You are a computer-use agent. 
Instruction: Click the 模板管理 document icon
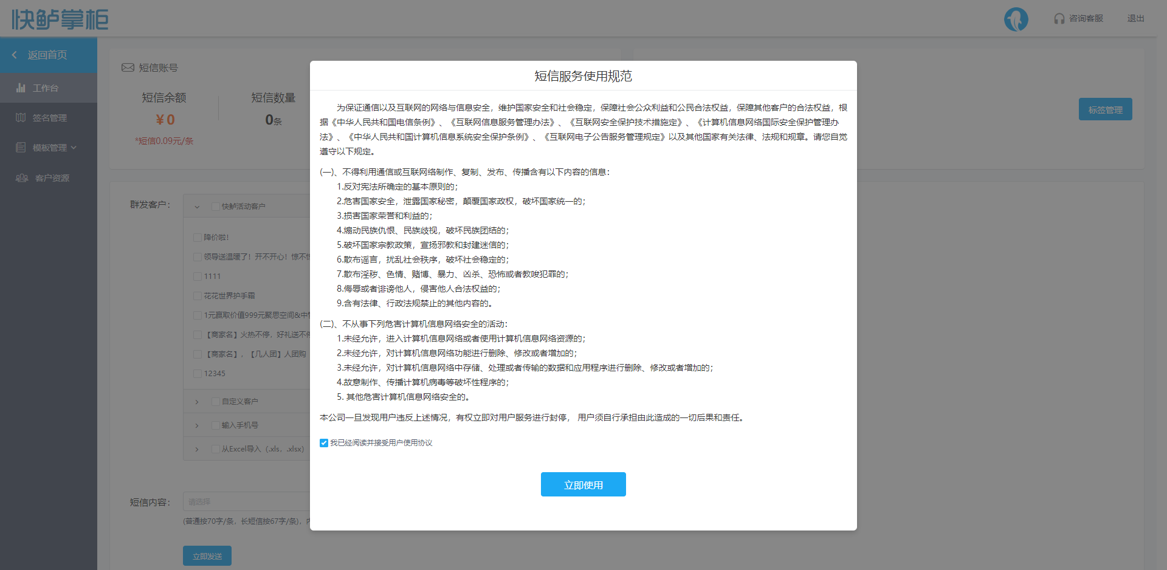(21, 148)
